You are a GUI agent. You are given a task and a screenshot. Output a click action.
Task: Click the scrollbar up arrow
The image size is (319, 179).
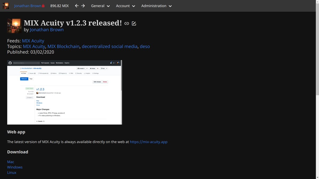pos(317,2)
